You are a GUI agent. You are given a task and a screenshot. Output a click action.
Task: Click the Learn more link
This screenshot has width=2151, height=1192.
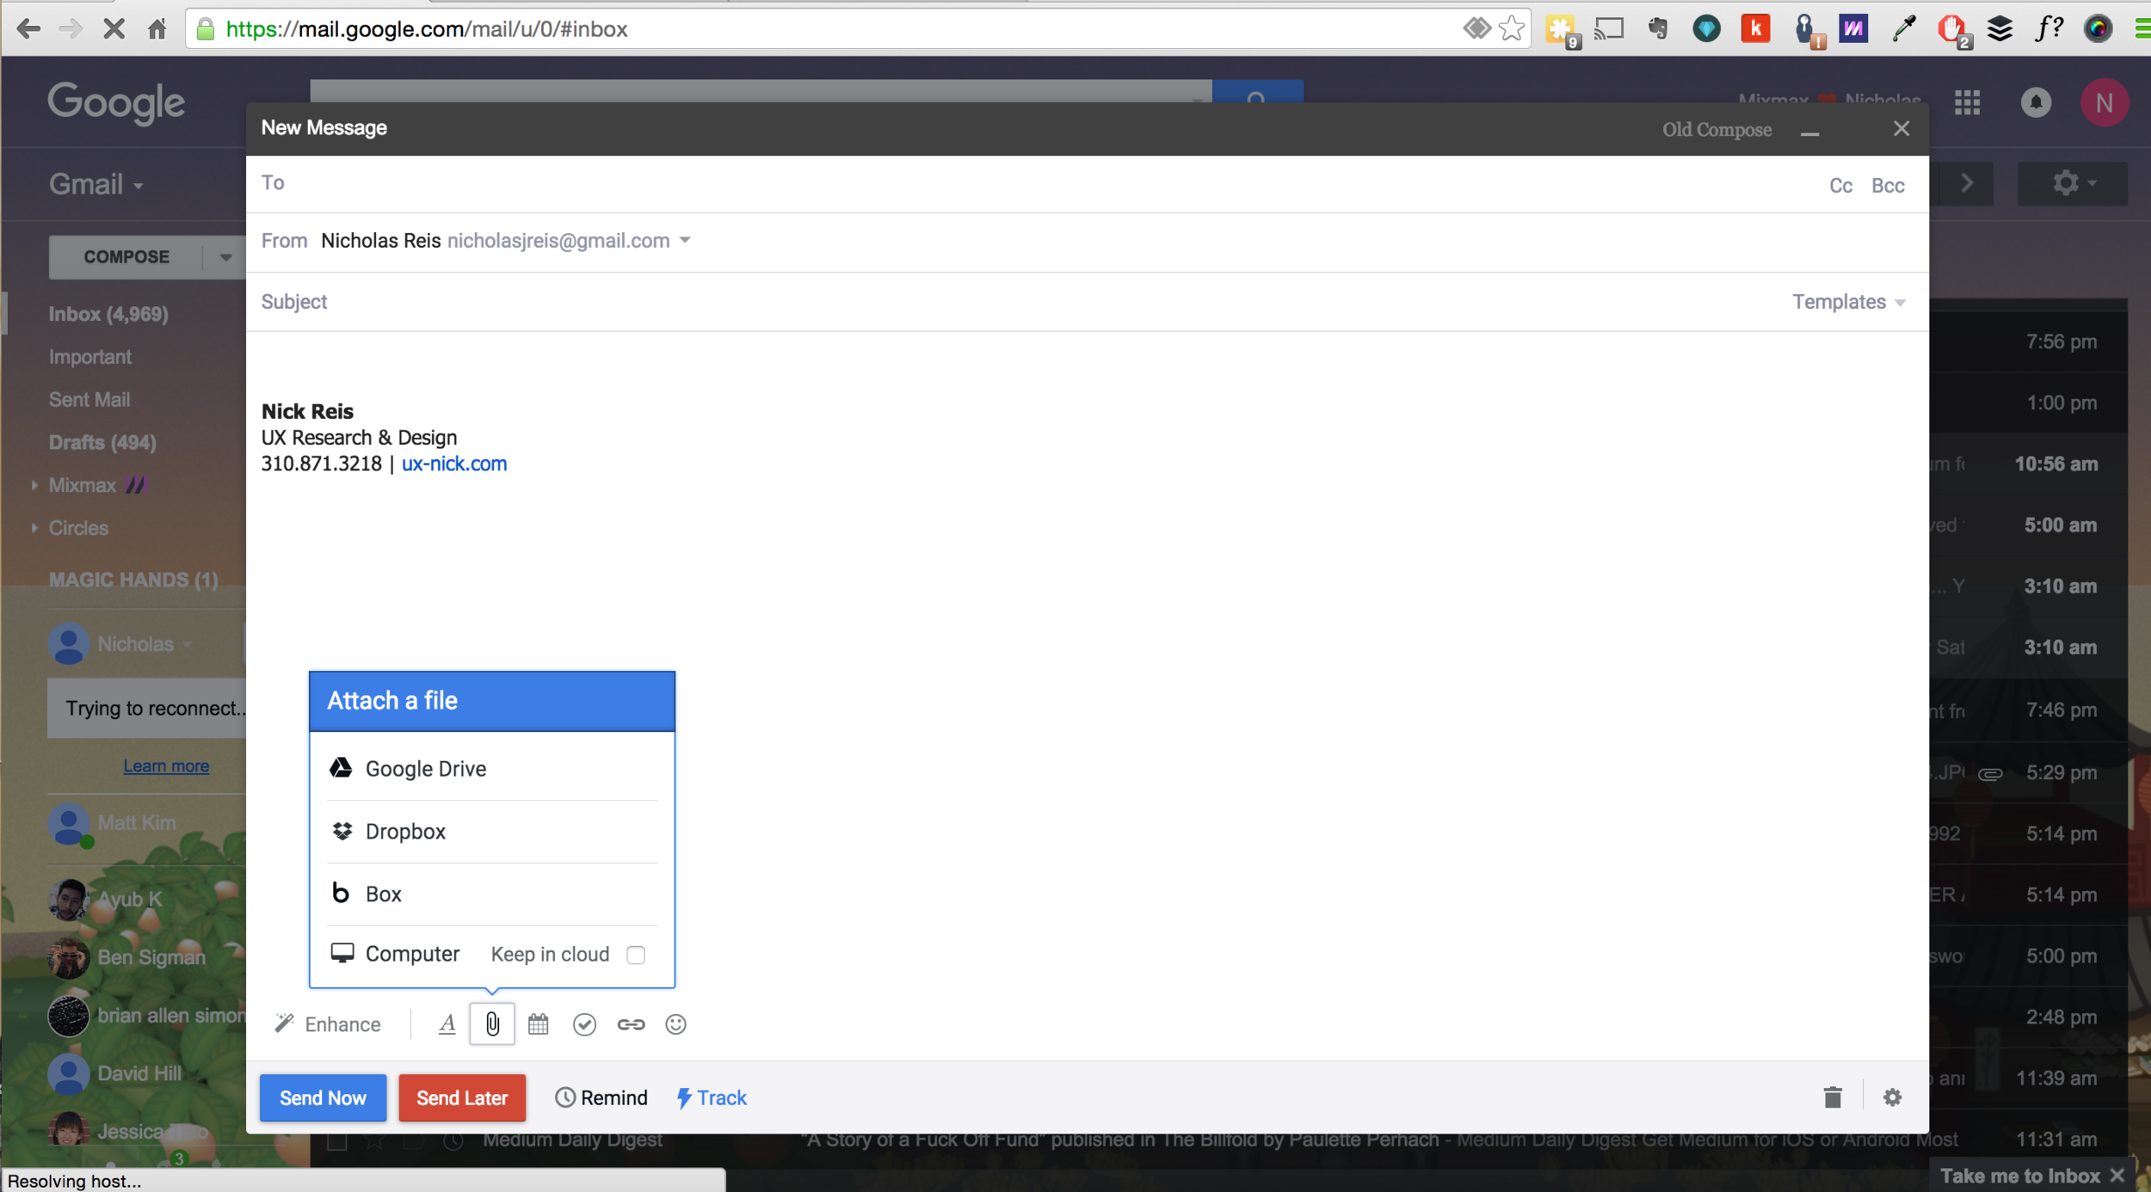(x=166, y=765)
